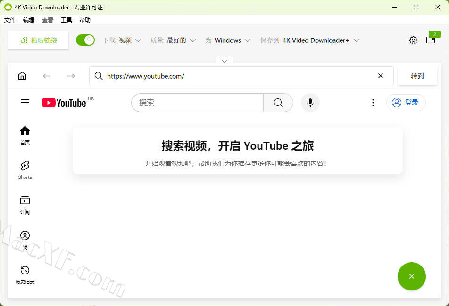Click the YouTube search magnifier button
This screenshot has width=449, height=306.
(278, 103)
